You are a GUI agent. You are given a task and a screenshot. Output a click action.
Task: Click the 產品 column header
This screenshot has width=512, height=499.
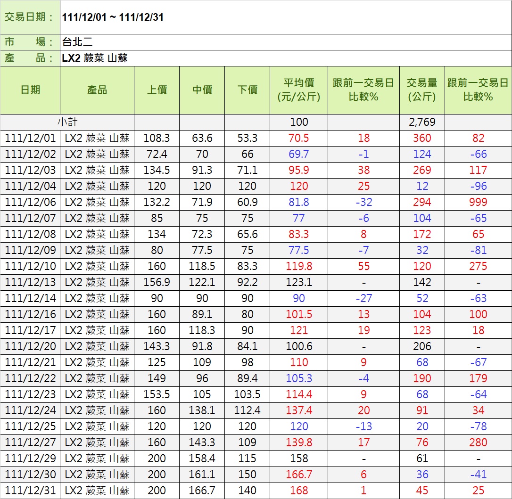(x=97, y=90)
